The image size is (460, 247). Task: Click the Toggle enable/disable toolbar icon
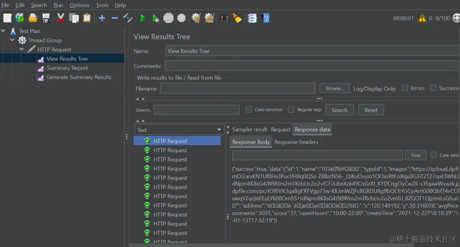[127, 18]
